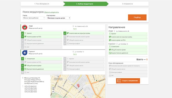Go to step 1. План обследования

coord(42,4)
